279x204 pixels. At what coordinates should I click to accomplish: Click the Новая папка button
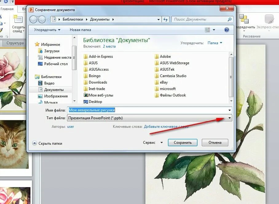coord(80,30)
